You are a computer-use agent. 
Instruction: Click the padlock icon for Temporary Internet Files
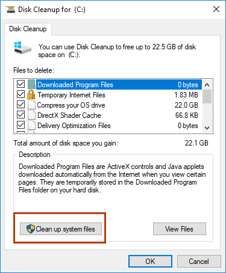click(31, 94)
